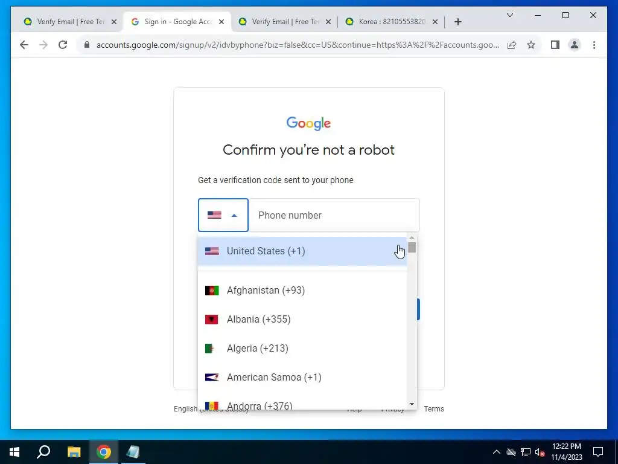The width and height of the screenshot is (618, 464).
Task: Go back using browser back arrow
Action: tap(24, 45)
